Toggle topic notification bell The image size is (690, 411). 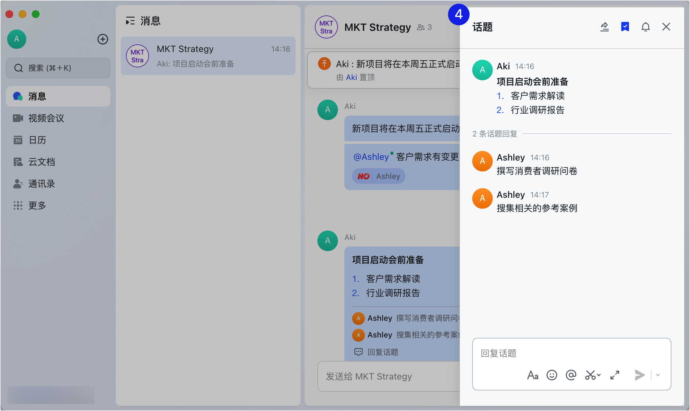pos(645,27)
